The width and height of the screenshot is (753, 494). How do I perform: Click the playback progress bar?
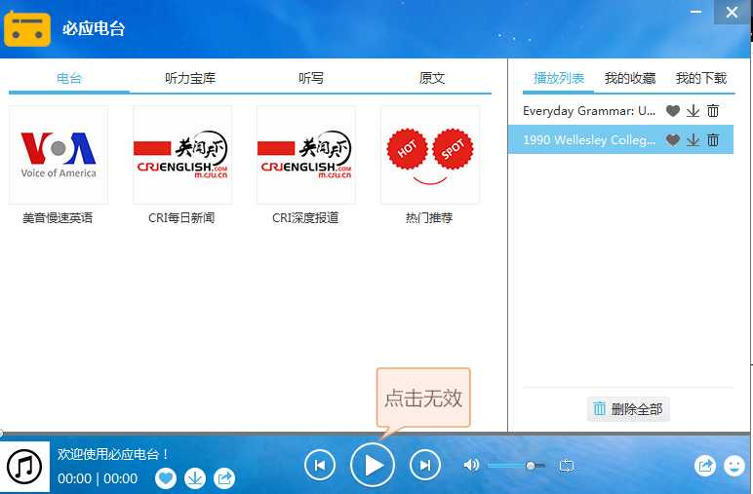click(375, 434)
